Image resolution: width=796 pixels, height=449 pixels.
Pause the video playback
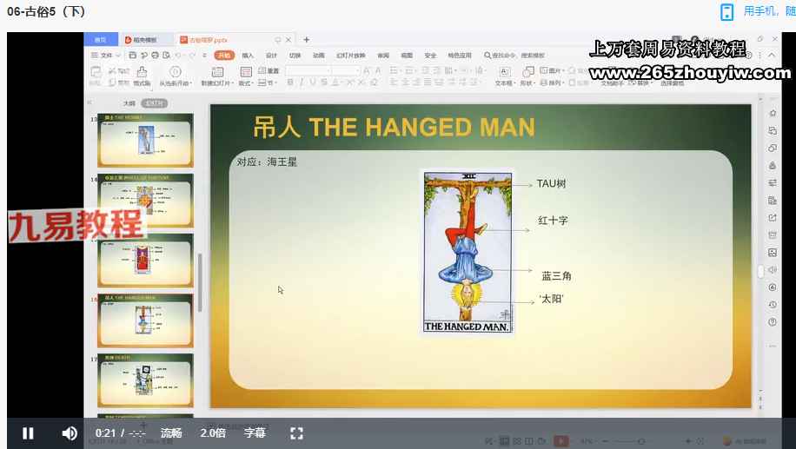(28, 433)
